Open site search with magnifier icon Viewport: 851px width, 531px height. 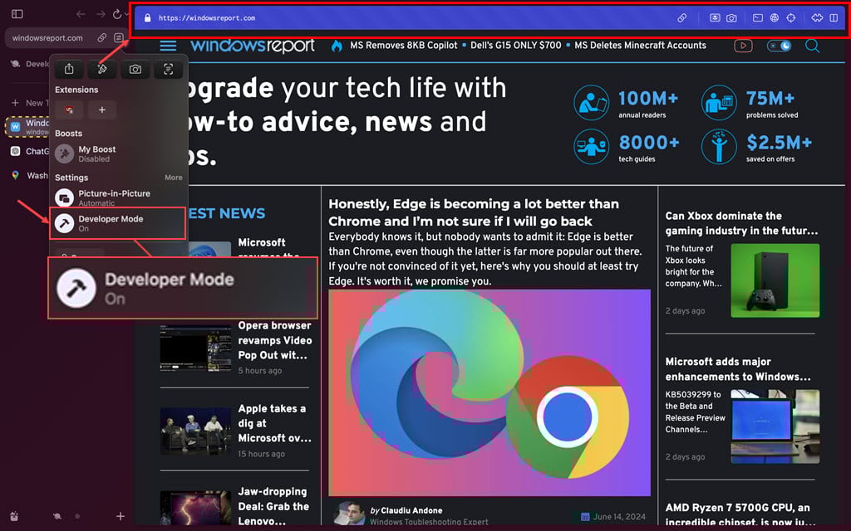tap(813, 46)
